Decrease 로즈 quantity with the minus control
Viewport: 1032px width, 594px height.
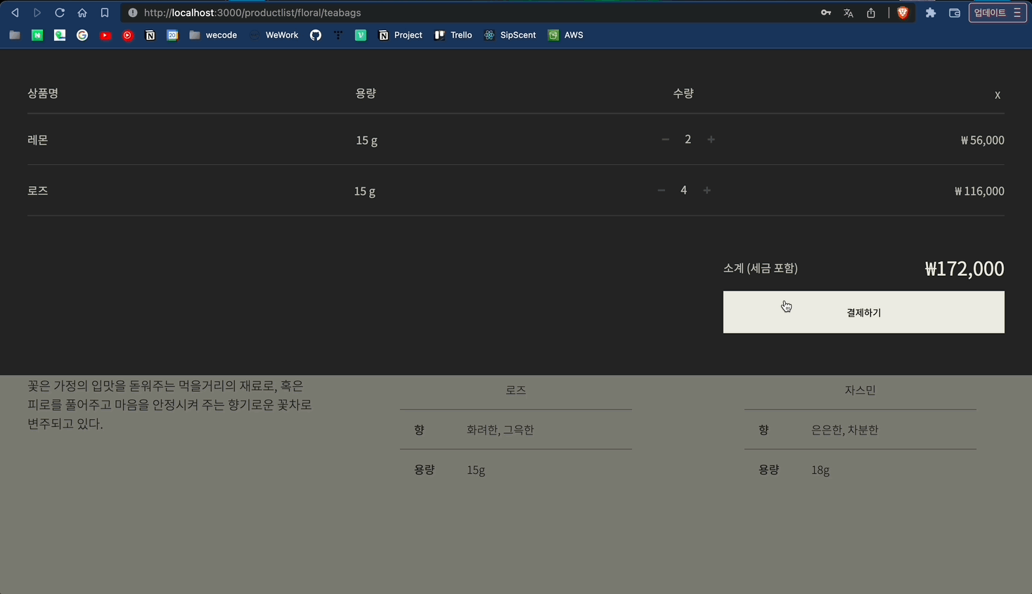660,190
